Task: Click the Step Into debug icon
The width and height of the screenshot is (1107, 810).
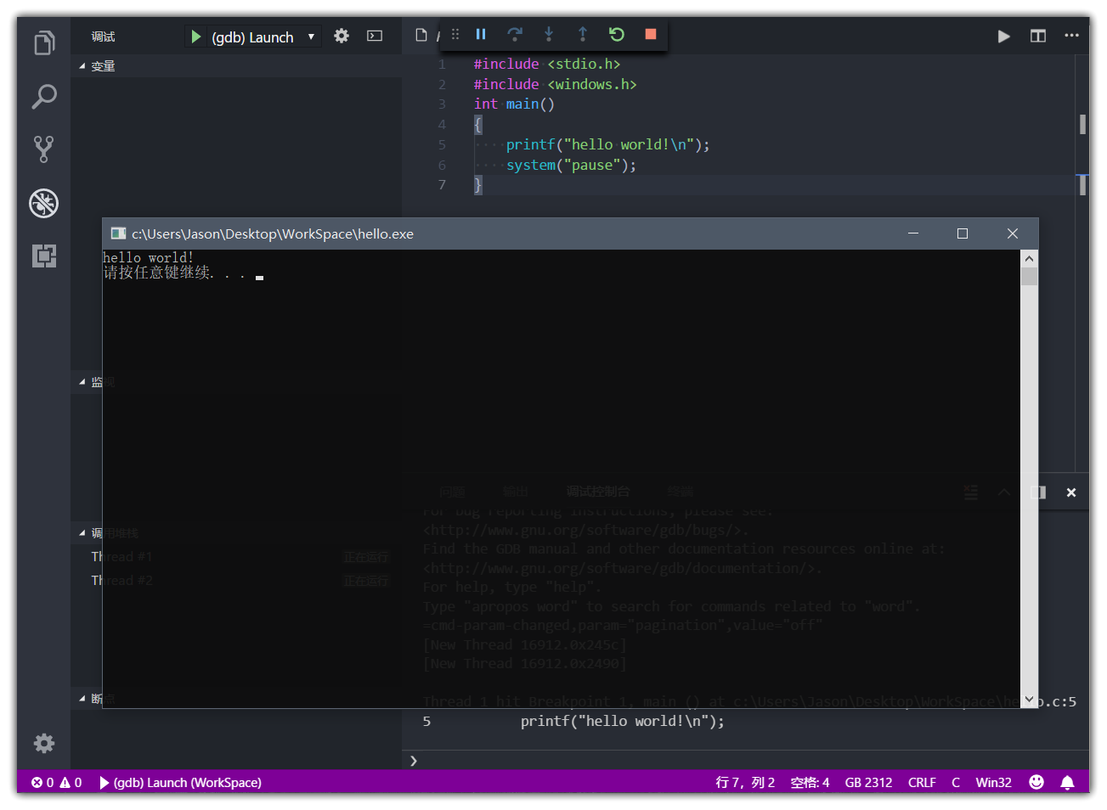Action: coord(549,34)
